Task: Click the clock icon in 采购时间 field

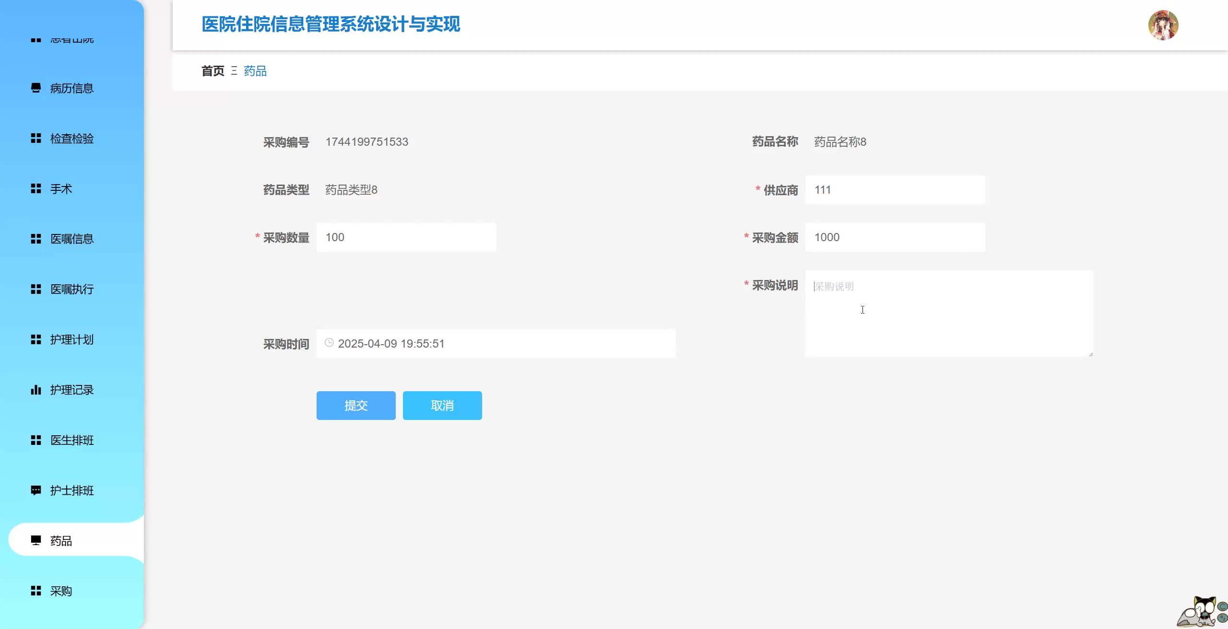Action: 329,343
